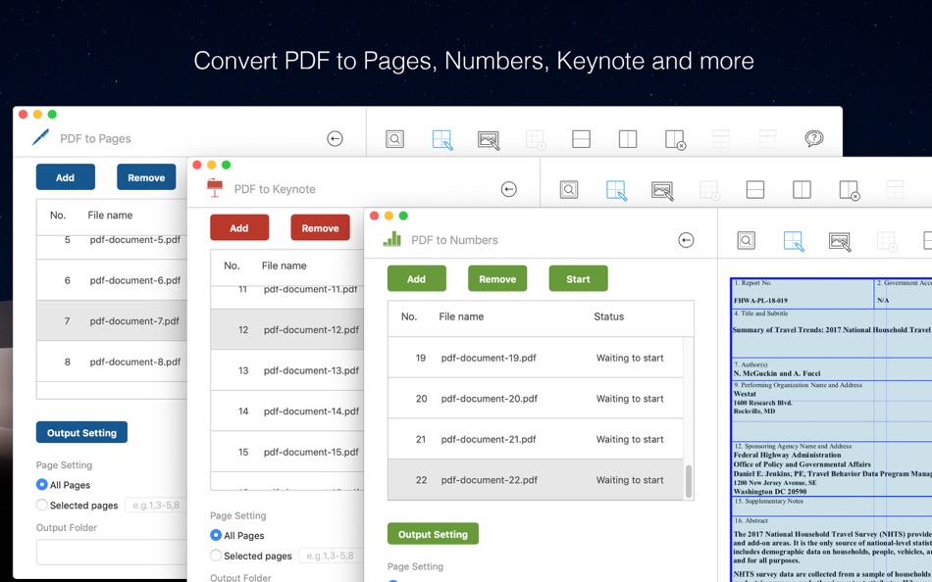Click the horizontal split icon in the toolbar

582,139
